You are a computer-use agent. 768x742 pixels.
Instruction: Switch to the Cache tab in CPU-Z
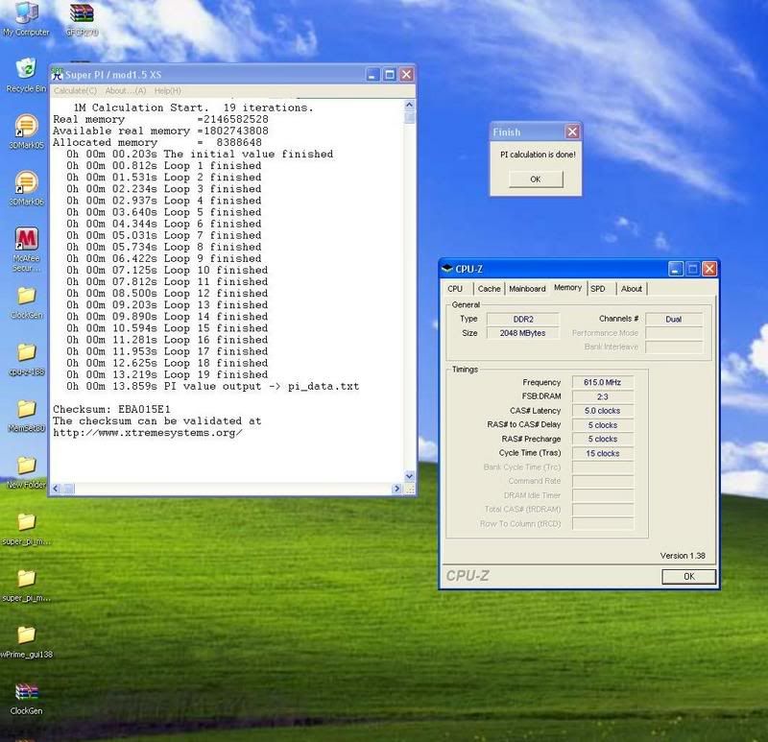tap(489, 289)
